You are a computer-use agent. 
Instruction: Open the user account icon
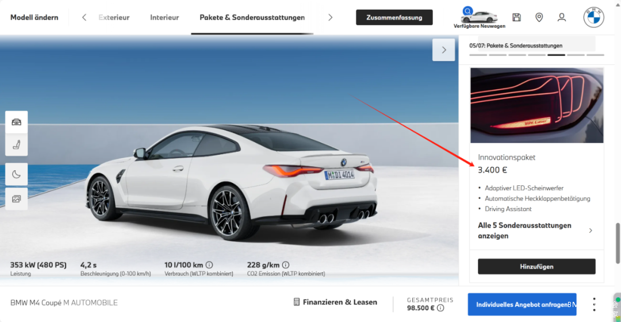click(x=562, y=17)
